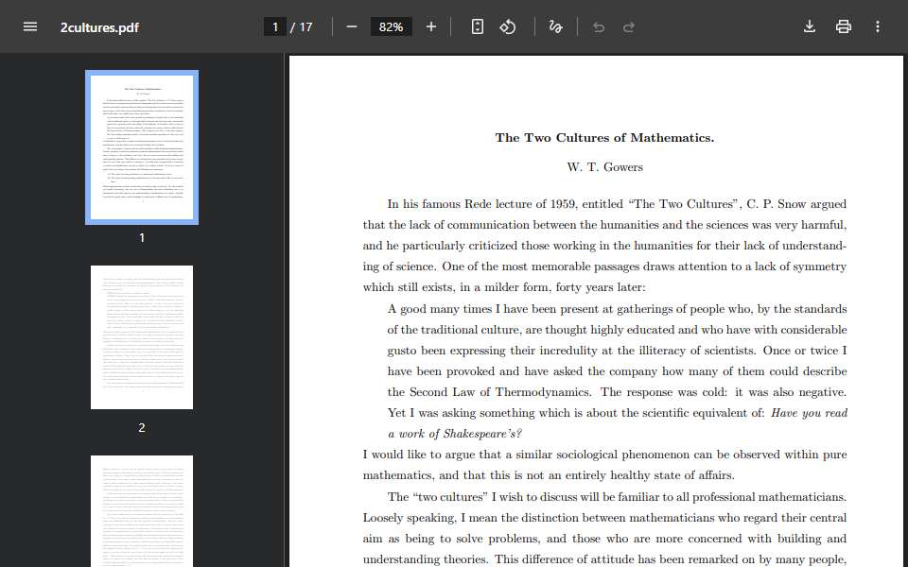The width and height of the screenshot is (908, 567).
Task: Click the zoom out minus icon
Action: (352, 26)
